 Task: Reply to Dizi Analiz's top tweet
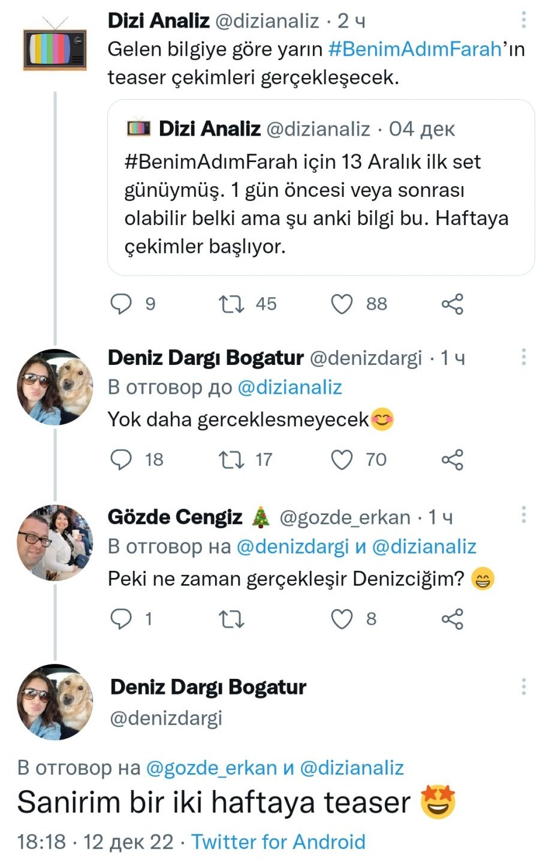click(122, 304)
